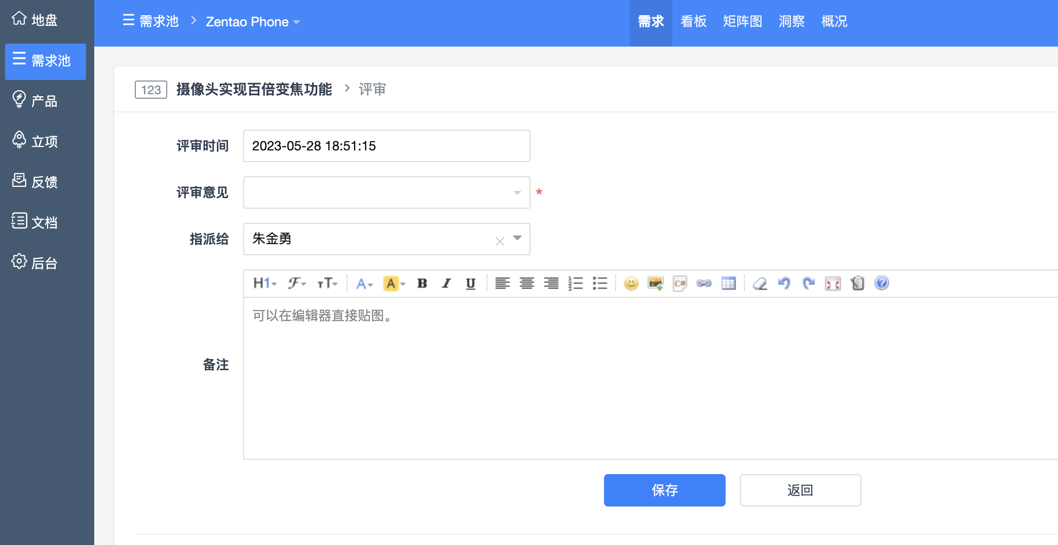Click the undo arrow icon
The image size is (1058, 545).
[x=784, y=283]
